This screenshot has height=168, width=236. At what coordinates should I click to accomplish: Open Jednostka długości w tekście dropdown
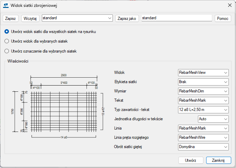tap(213, 119)
